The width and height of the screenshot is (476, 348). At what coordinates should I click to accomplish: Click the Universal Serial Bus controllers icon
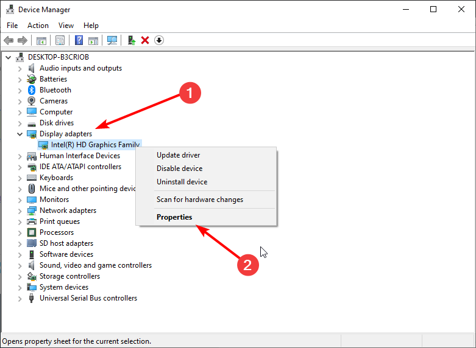[x=32, y=298]
